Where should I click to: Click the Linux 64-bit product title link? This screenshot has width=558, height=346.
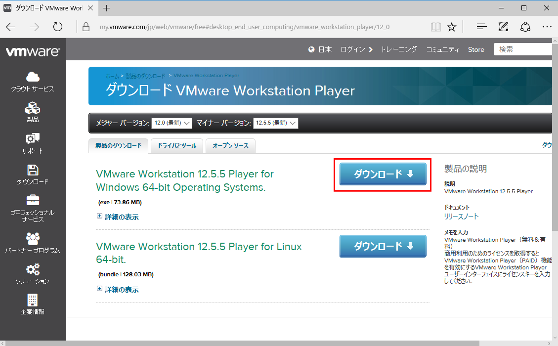coord(199,253)
